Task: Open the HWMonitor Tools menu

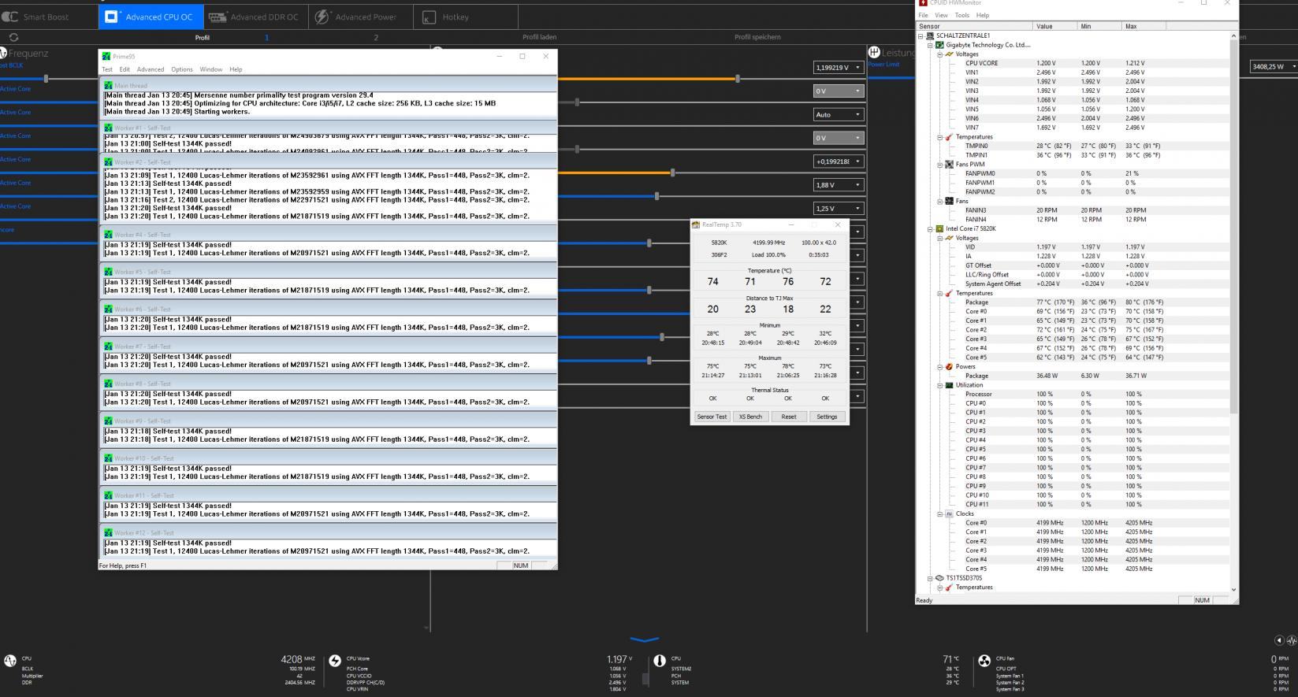Action: [x=962, y=15]
